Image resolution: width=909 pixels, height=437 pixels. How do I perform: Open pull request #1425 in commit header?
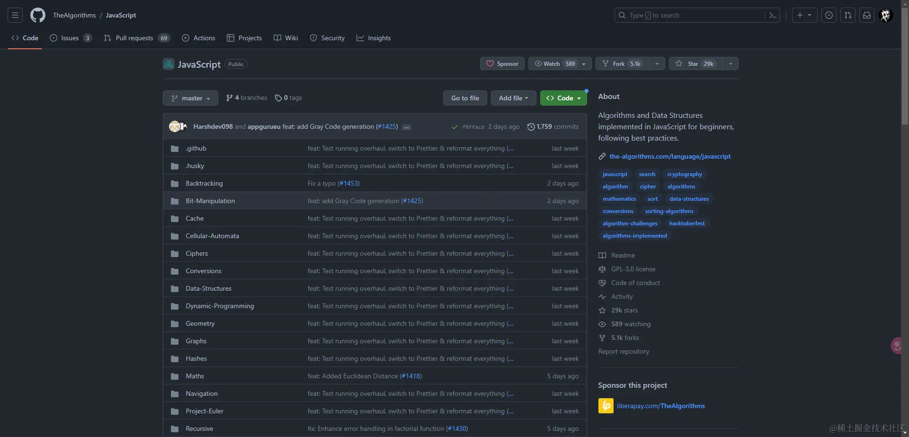(x=387, y=126)
